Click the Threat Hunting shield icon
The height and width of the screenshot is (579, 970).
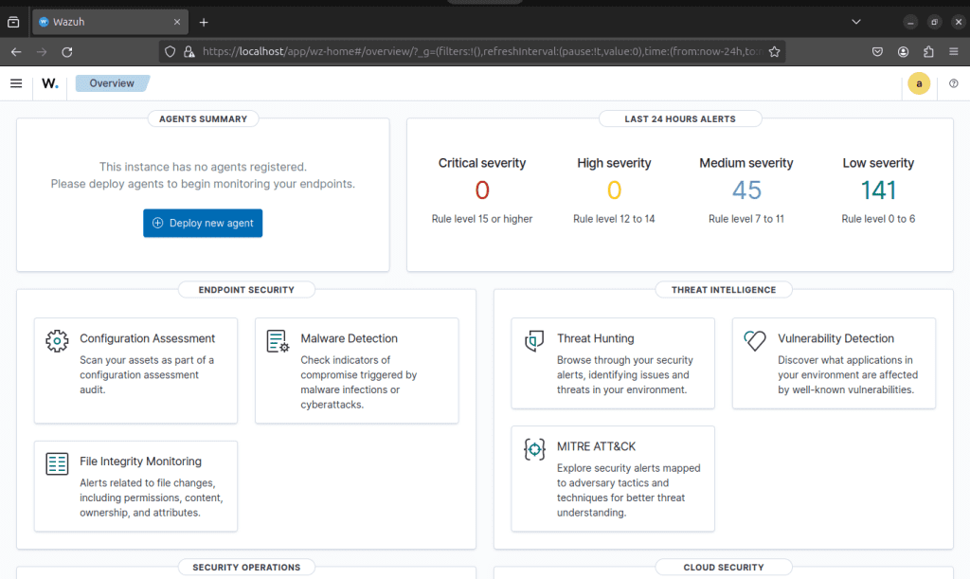click(534, 341)
